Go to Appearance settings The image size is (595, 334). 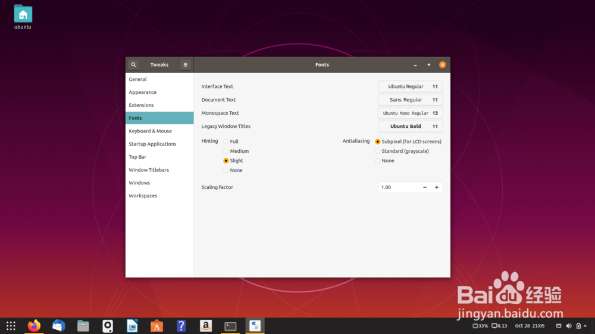point(159,92)
